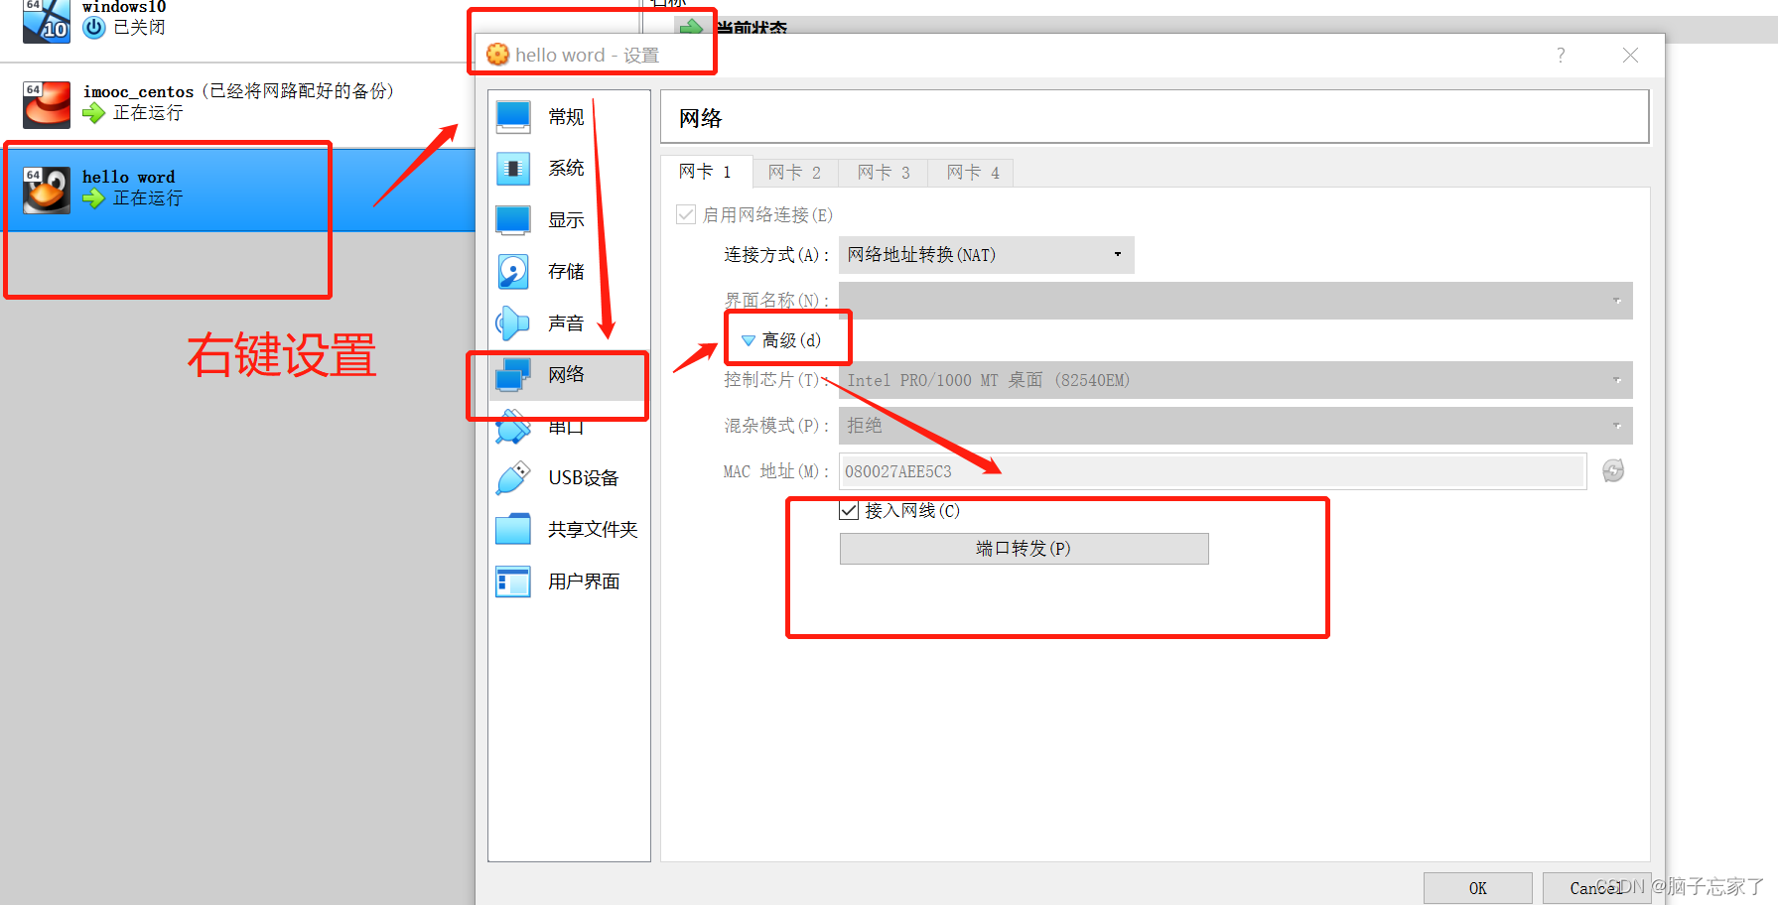Select 用户界面 label in settings list
1778x905 pixels.
pos(584,582)
